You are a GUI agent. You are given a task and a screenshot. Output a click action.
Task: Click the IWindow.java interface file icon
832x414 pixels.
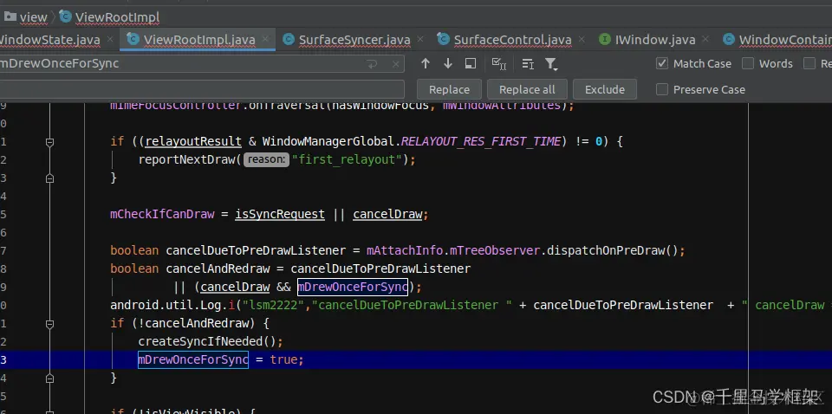click(604, 39)
